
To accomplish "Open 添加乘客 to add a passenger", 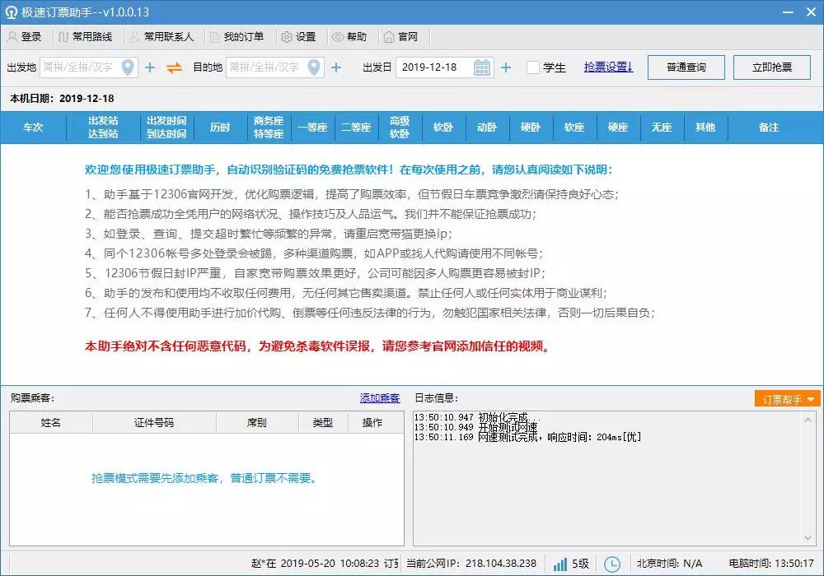I will click(380, 398).
